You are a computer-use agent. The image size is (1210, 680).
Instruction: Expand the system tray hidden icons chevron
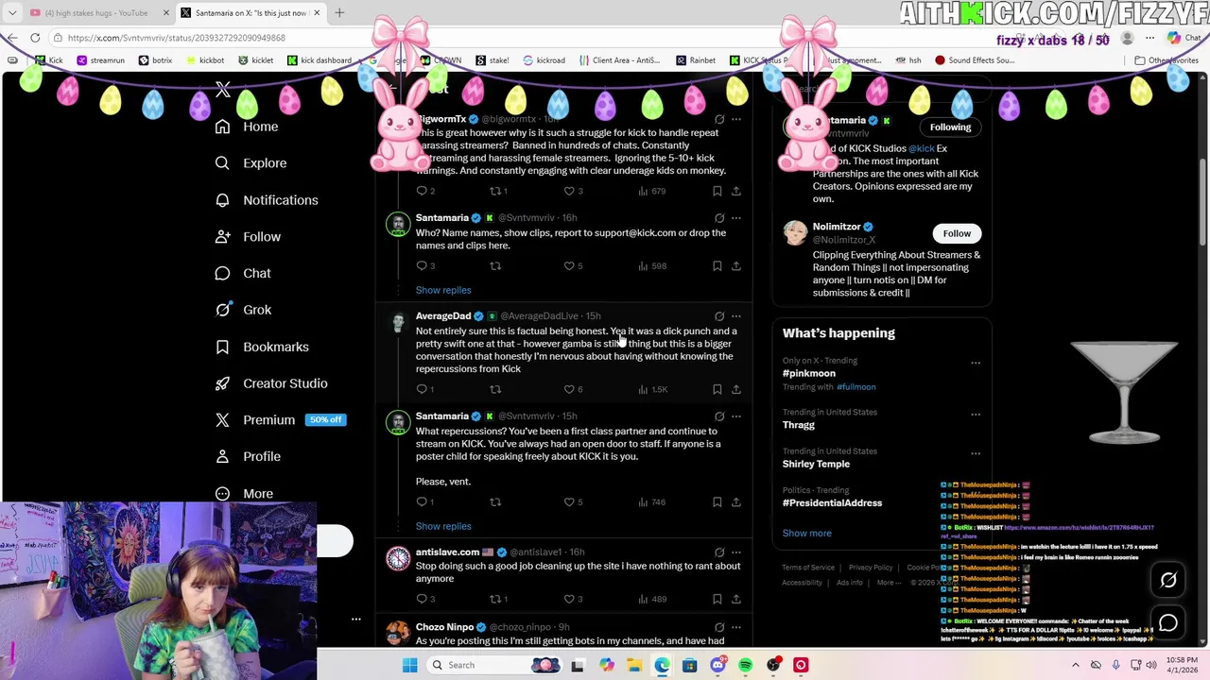point(1076,665)
